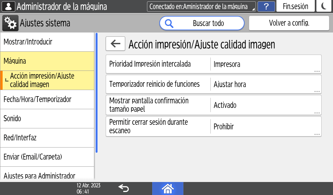Open Temporizador reinicio de funciones setting
Screen dimensions: 333x195
coord(213,84)
